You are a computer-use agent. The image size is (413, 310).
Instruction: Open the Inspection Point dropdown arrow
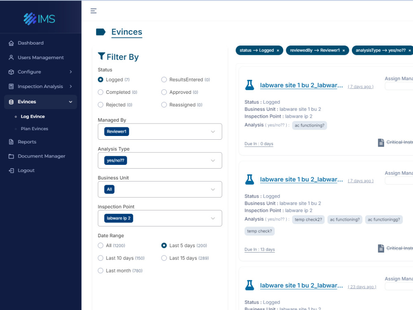[213, 218]
